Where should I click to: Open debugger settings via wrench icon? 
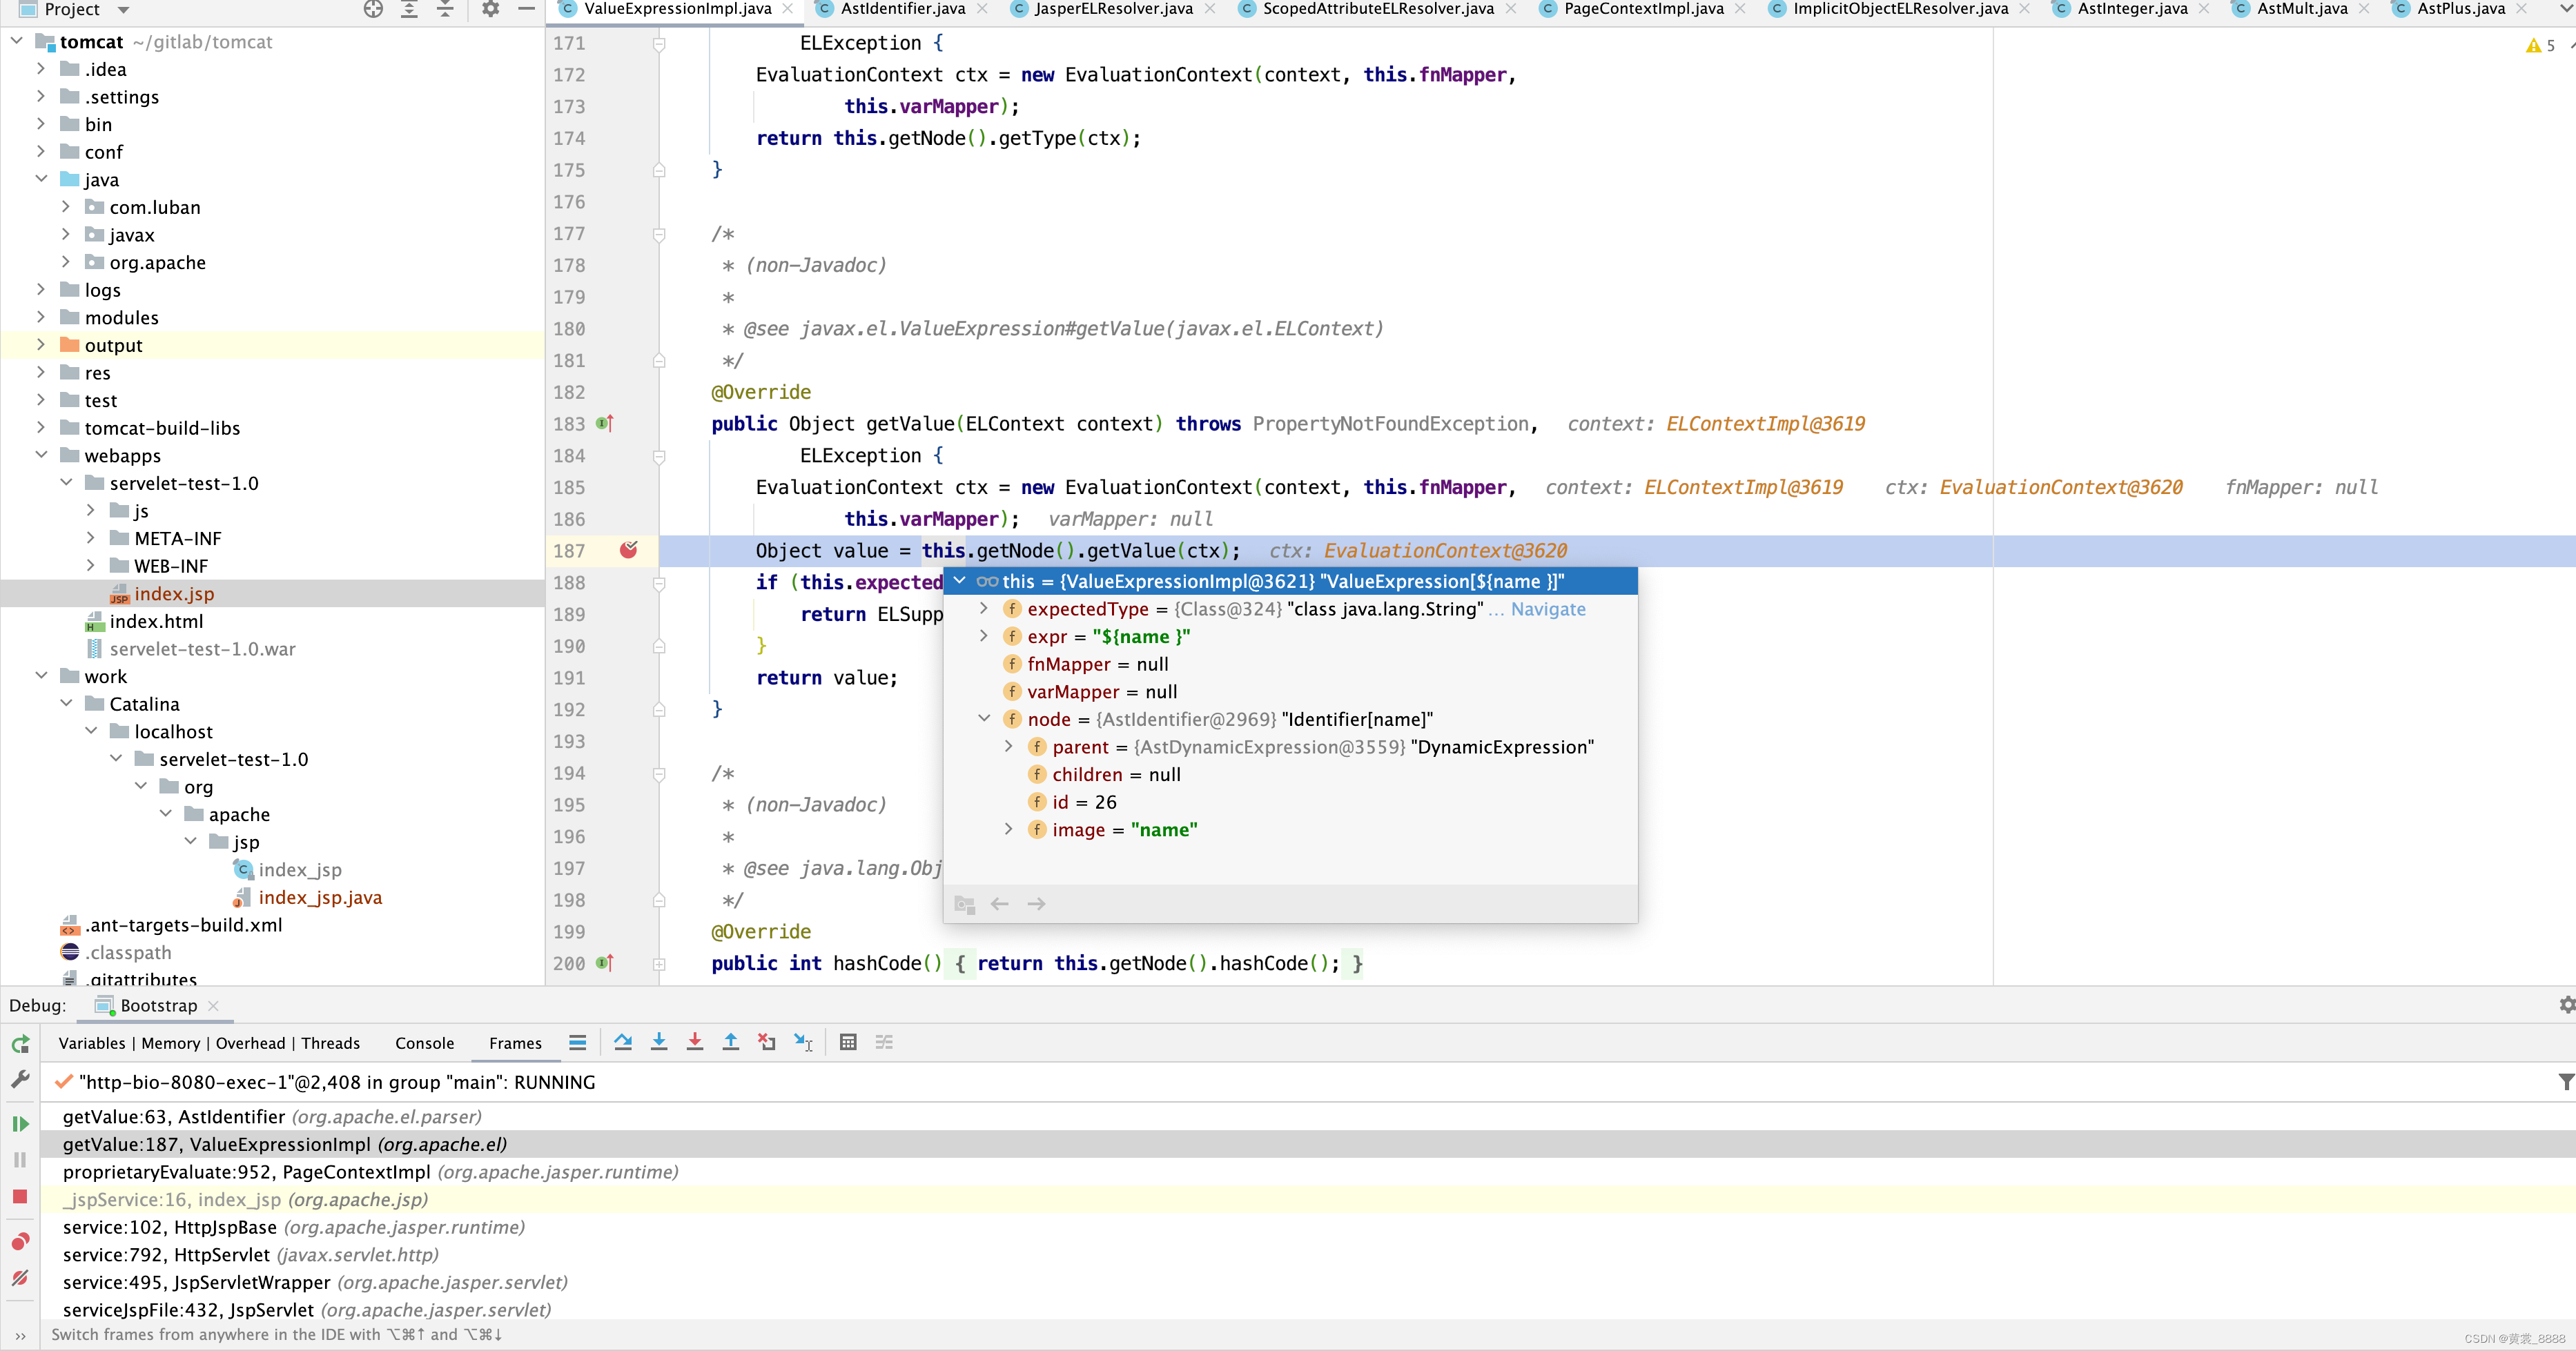point(20,1079)
